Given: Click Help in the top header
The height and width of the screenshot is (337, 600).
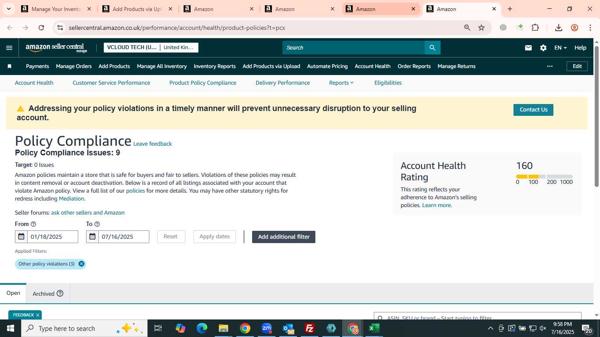Looking at the screenshot, I should (580, 48).
